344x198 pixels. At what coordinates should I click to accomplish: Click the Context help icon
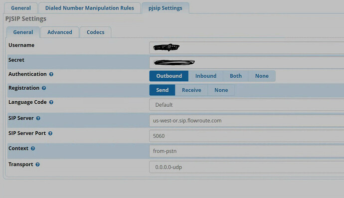click(x=33, y=149)
